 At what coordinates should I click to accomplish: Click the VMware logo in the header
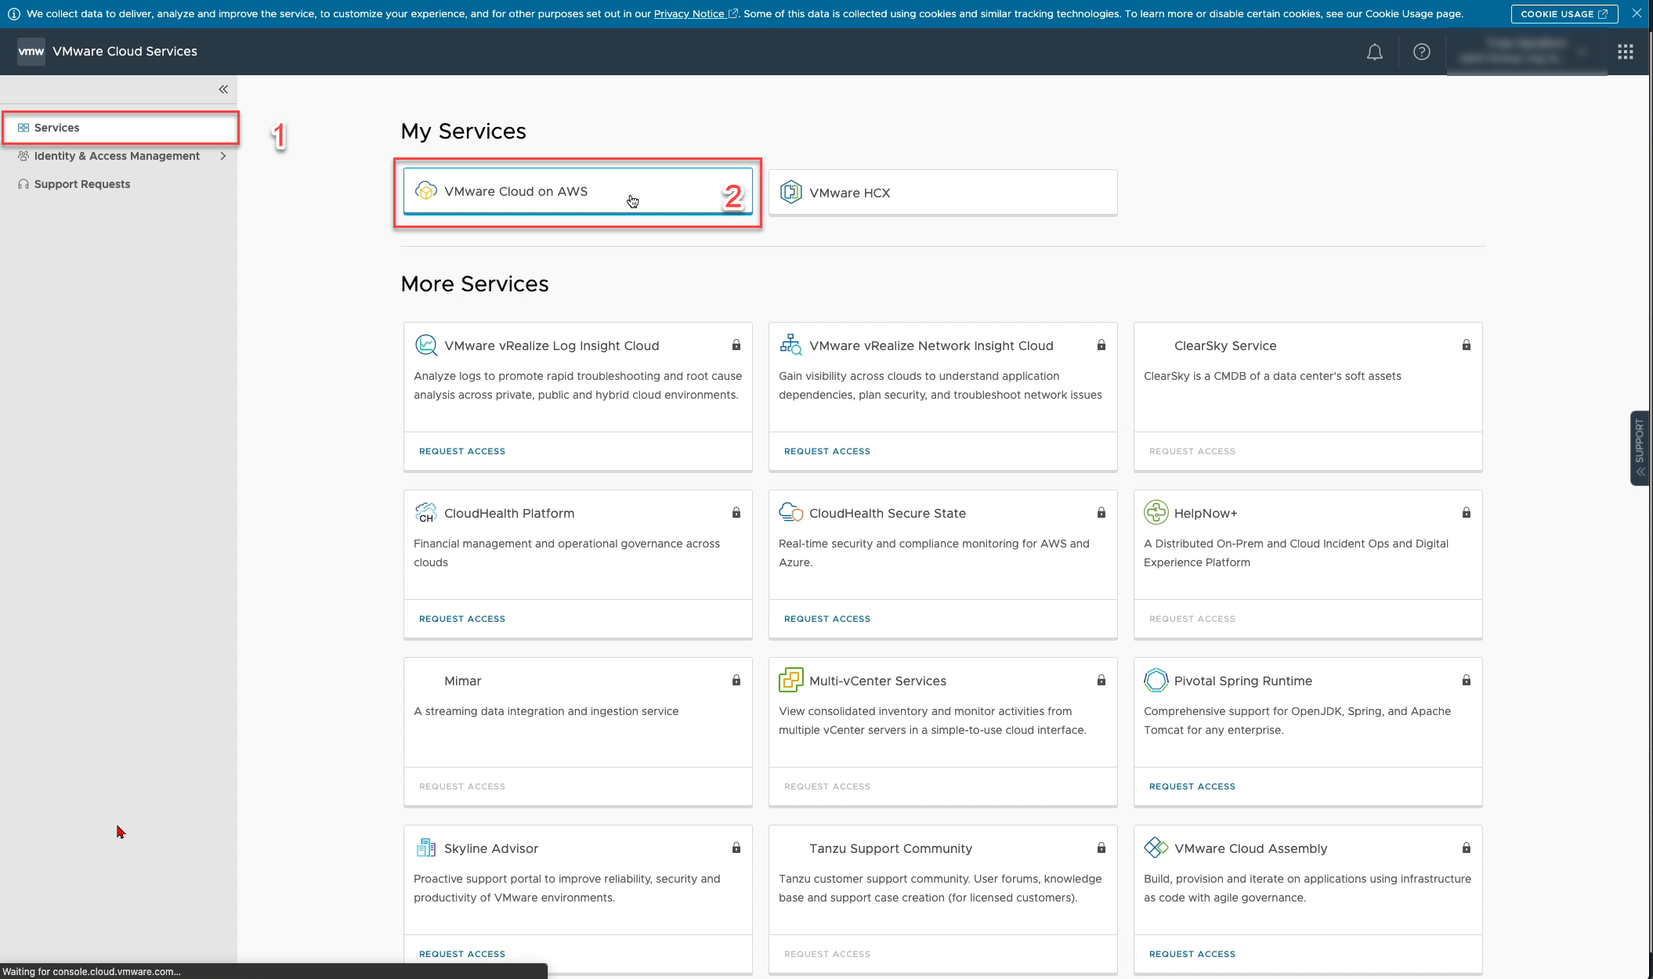click(x=31, y=52)
